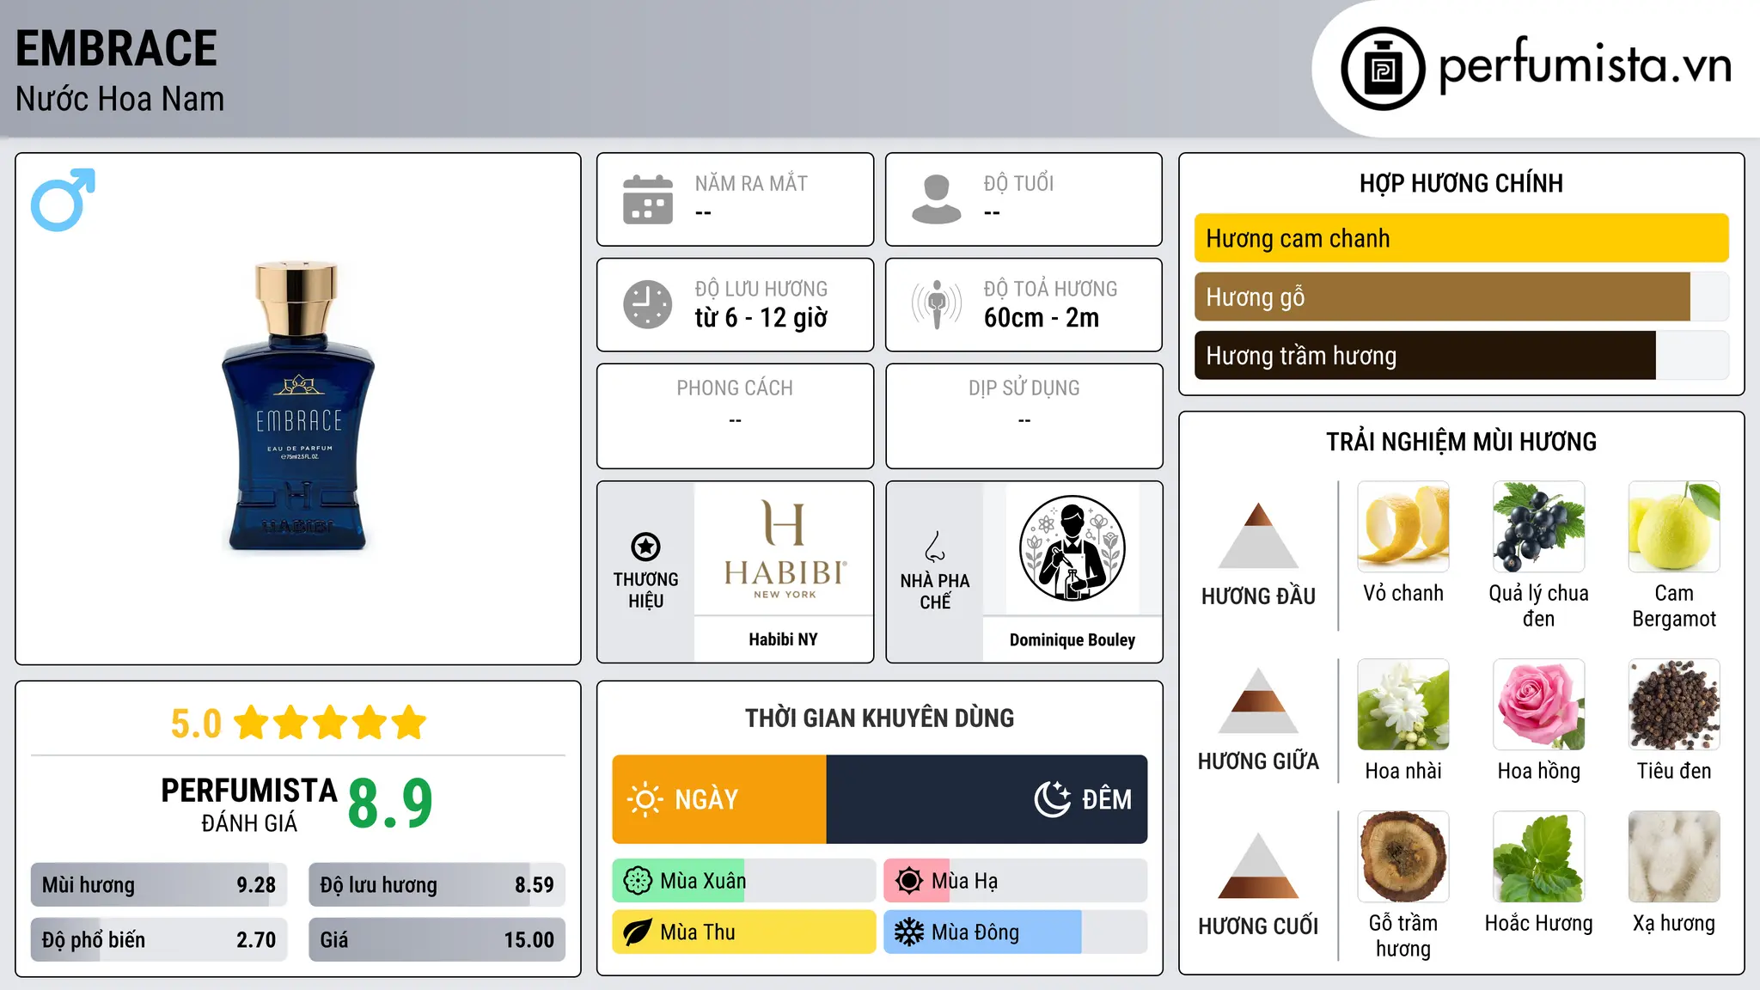
Task: Click the 5.0 star rating number
Action: click(x=196, y=724)
